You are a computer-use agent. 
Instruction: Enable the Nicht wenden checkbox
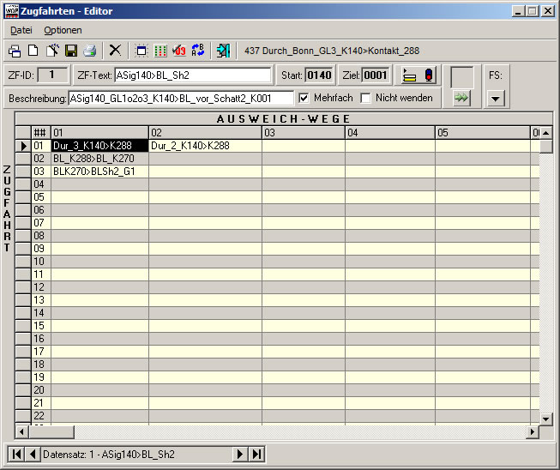pos(365,98)
